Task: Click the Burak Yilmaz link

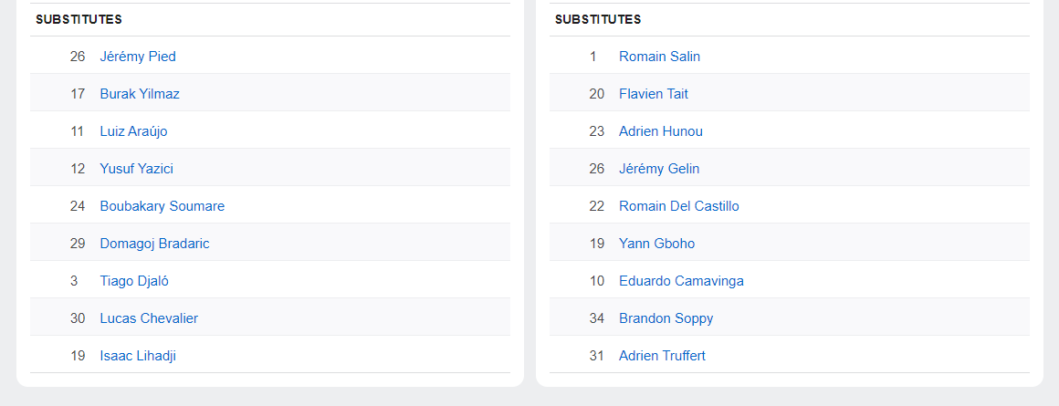Action: 140,94
